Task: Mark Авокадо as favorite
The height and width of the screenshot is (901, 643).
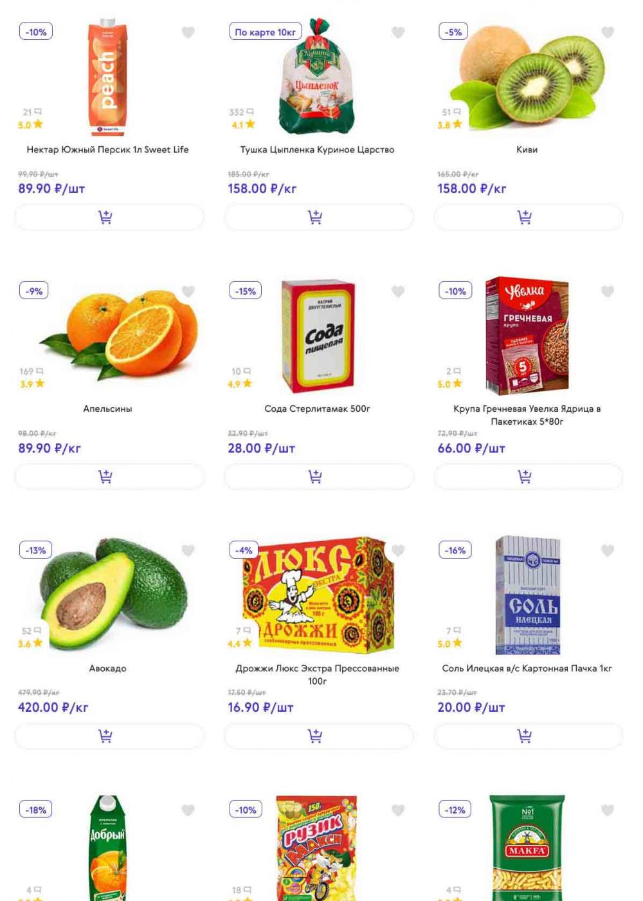Action: pos(188,551)
